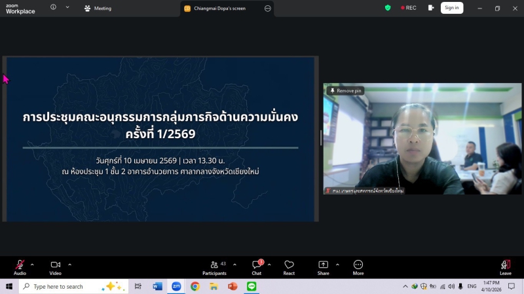Screen dimensions: 524x294
Task: Open Chiangmai Dopa's screen options menu
Action: click(x=267, y=9)
